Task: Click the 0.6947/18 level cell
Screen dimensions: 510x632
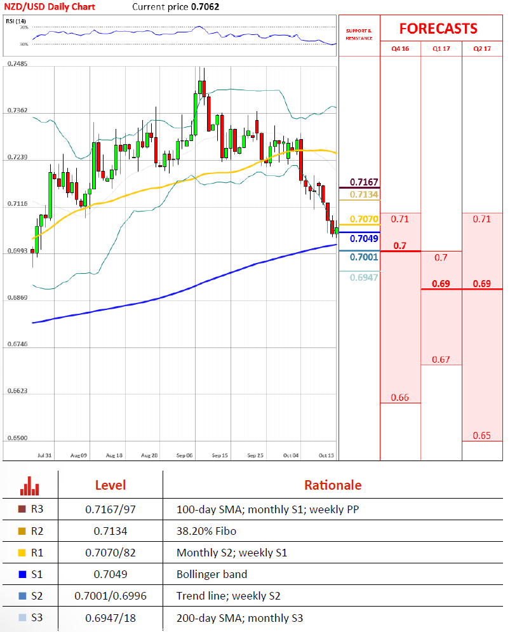Action: [111, 618]
